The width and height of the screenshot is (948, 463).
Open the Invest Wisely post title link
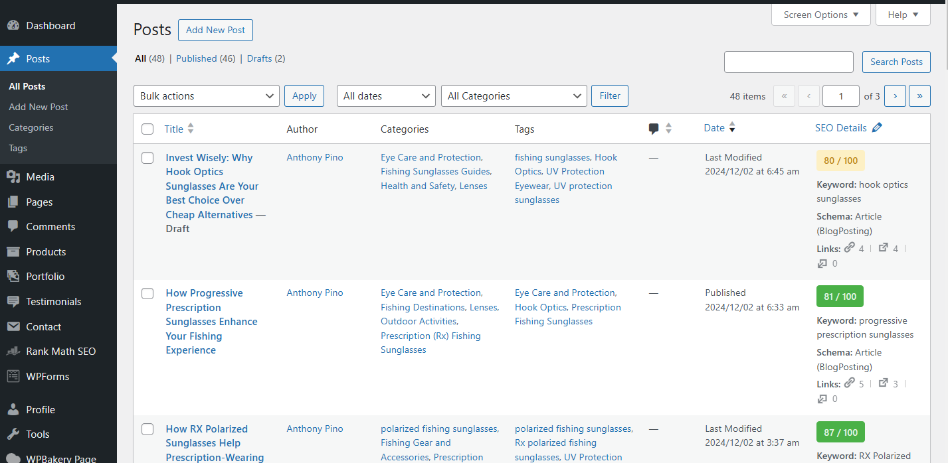click(212, 186)
